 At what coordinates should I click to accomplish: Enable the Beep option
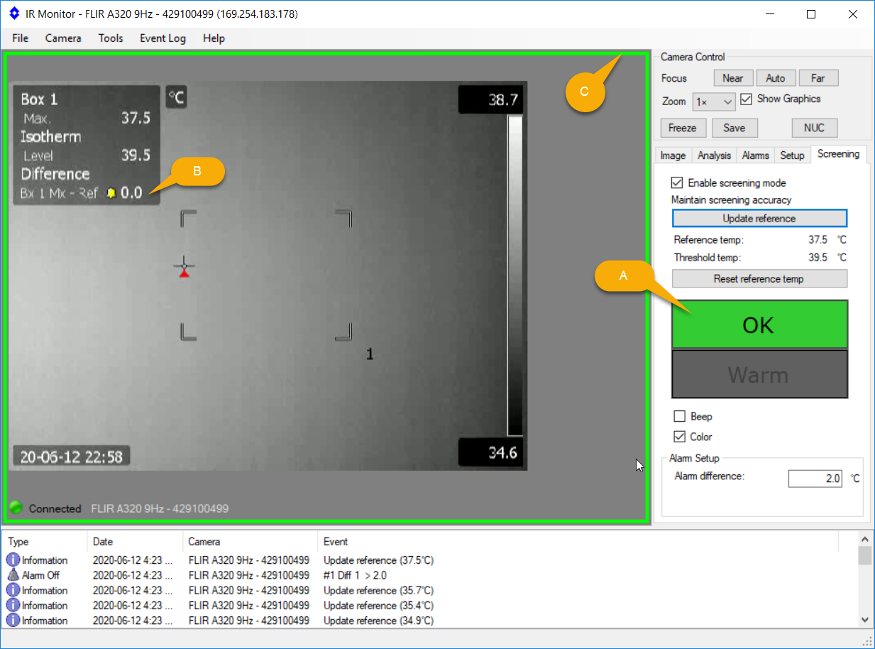pos(678,416)
